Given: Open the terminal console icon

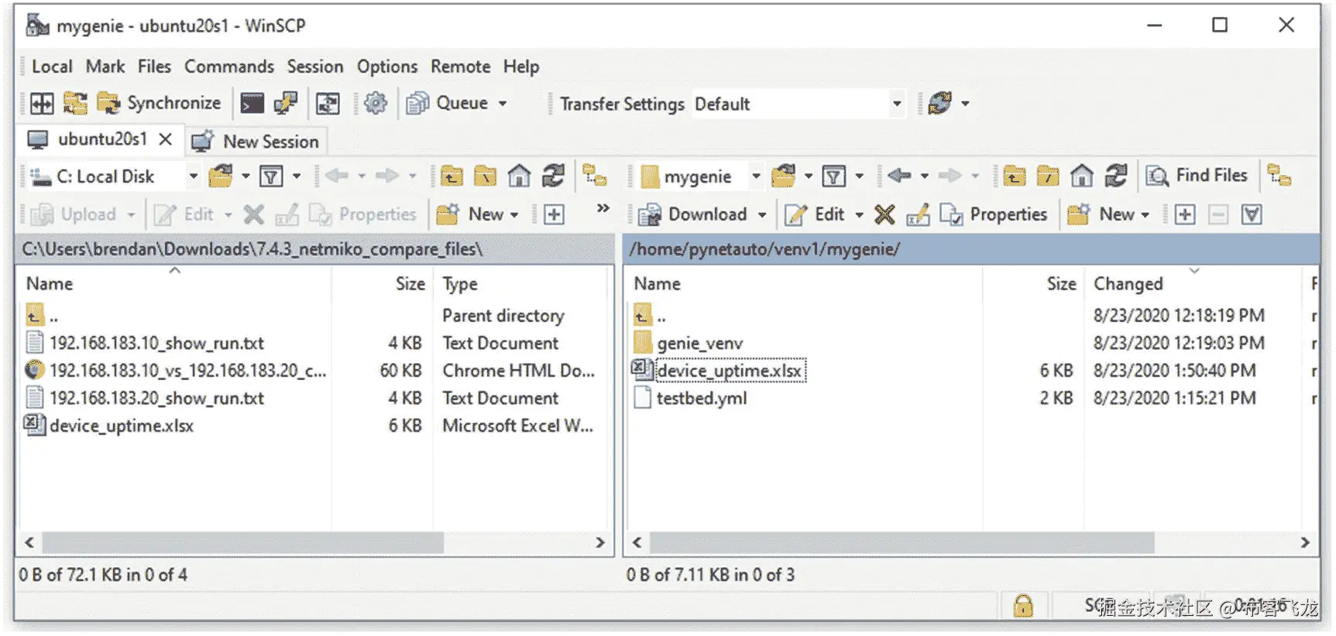Looking at the screenshot, I should 252,103.
